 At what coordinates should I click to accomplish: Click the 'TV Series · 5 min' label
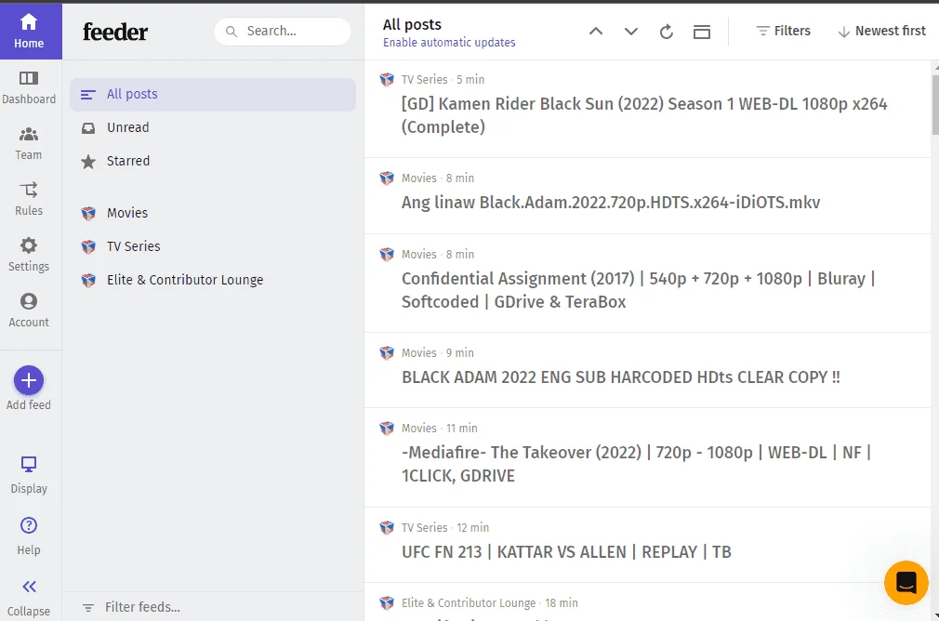click(x=443, y=80)
